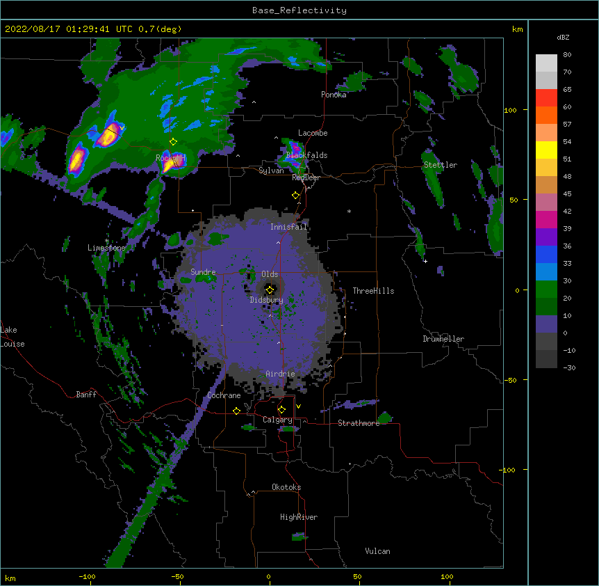Screen dimensions: 599x586
Task: Click the Blackfalds town label
Action: [306, 155]
